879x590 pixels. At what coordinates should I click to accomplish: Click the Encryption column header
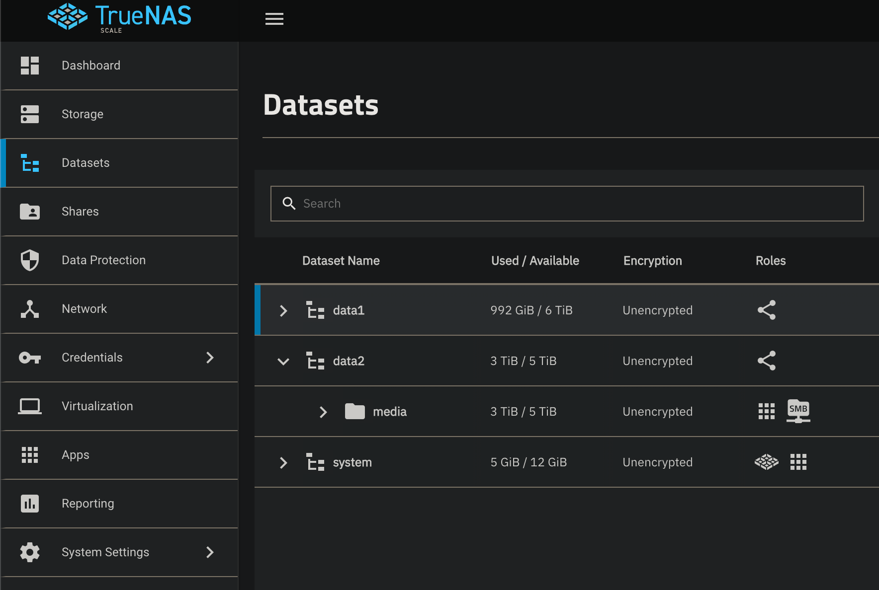click(x=653, y=261)
